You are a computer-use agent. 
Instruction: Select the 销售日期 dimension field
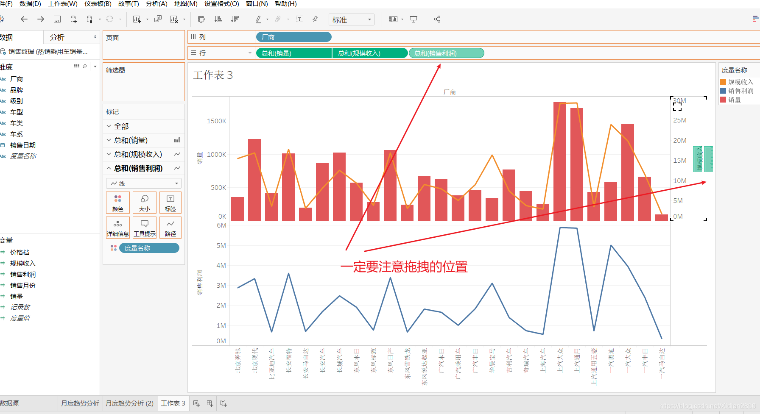tap(23, 145)
